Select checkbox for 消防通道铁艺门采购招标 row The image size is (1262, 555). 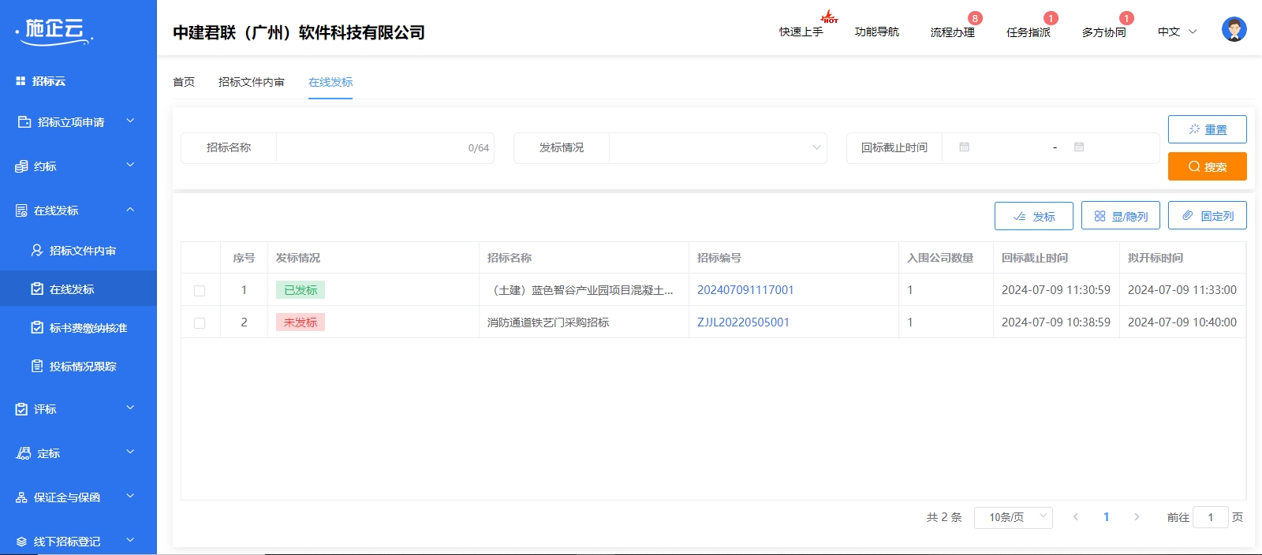point(200,323)
